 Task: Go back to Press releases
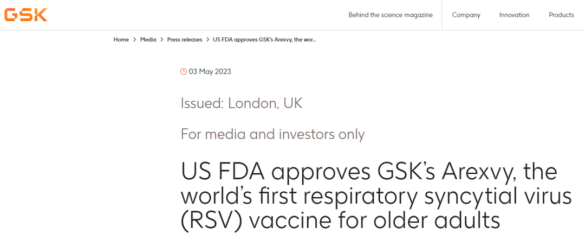tap(184, 40)
